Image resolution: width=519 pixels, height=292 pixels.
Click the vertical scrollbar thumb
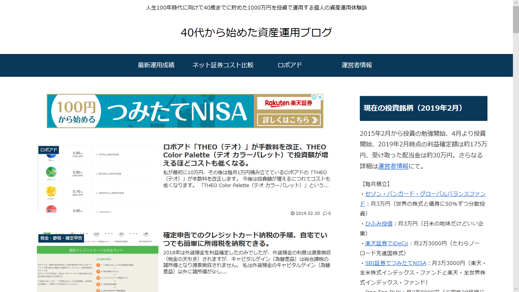516,20
